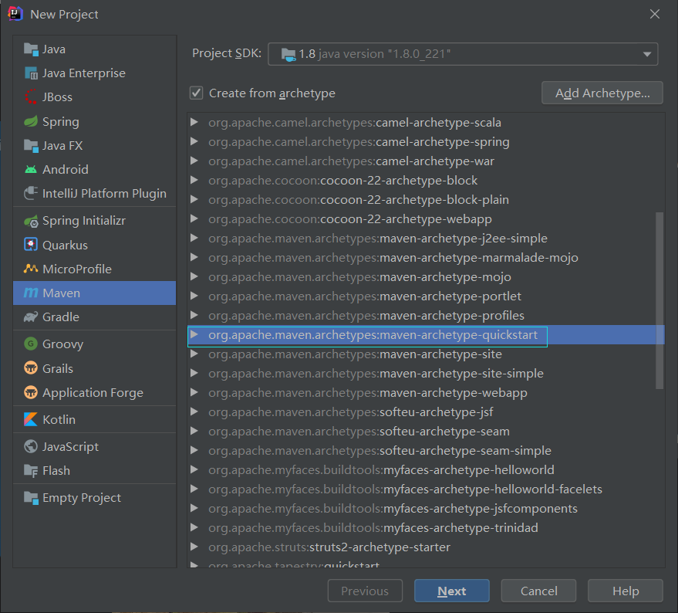The height and width of the screenshot is (613, 678).
Task: Expand myfaces-archetype-trinidad node
Action: point(194,528)
